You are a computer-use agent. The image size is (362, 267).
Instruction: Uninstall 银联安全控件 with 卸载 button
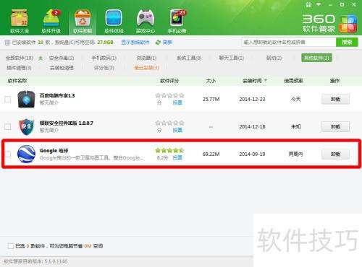335,126
